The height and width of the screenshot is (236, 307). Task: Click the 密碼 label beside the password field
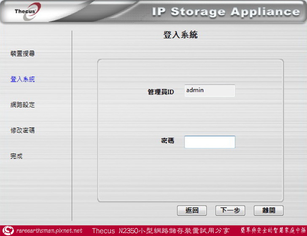[x=167, y=141]
